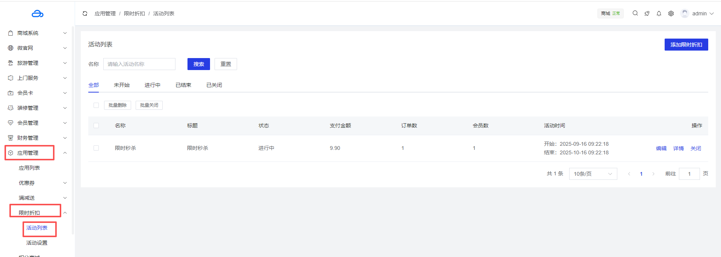
Task: Tick the checkbox for 限时秒杀 row
Action: (x=96, y=148)
